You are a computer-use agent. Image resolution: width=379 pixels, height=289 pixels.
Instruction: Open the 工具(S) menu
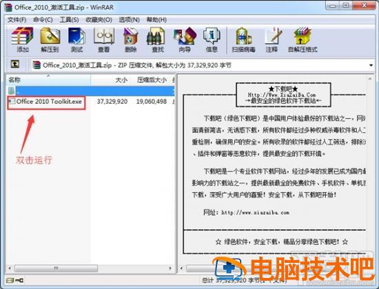[69, 19]
